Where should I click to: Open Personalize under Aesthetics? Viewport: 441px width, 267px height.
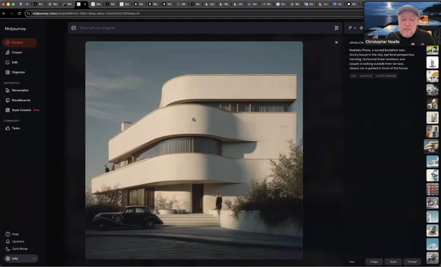point(20,90)
